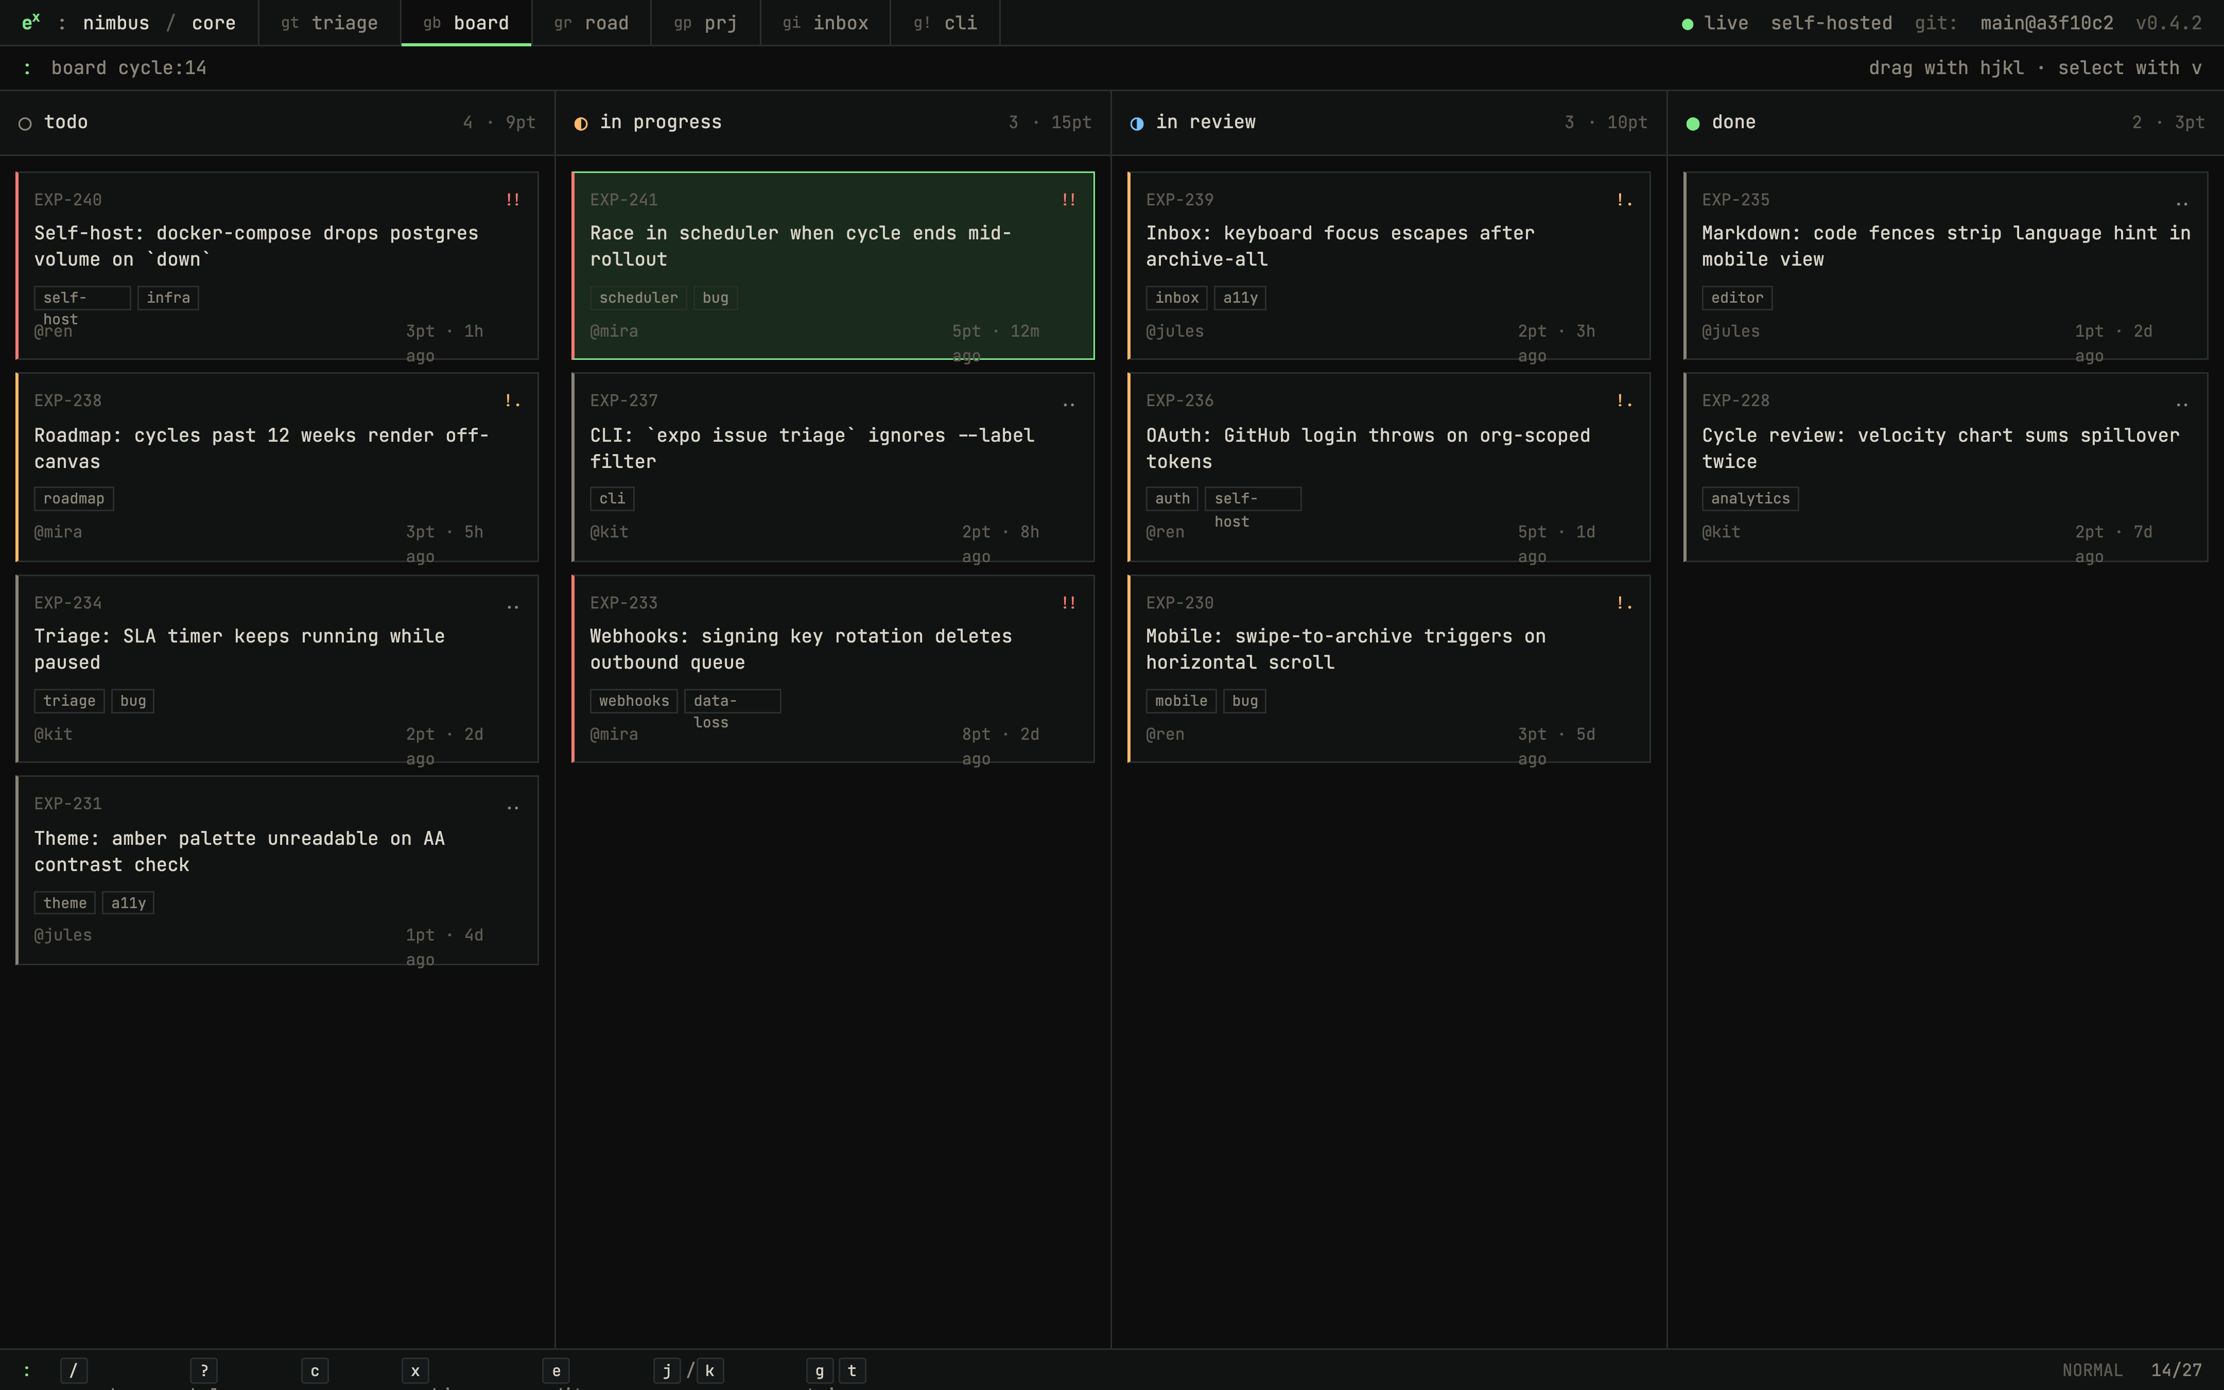2224x1390 pixels.
Task: Click high priority marker on EXP-236
Action: click(1625, 401)
